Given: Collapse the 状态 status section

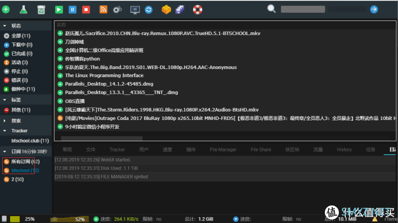Looking at the screenshot, I should point(5,26).
